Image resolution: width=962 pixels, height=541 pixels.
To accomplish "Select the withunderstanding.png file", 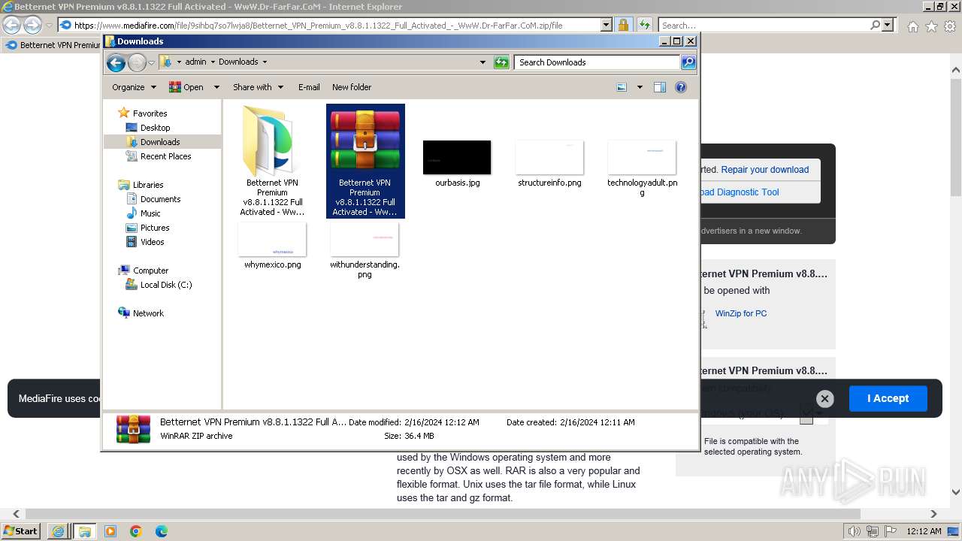I will click(x=365, y=251).
